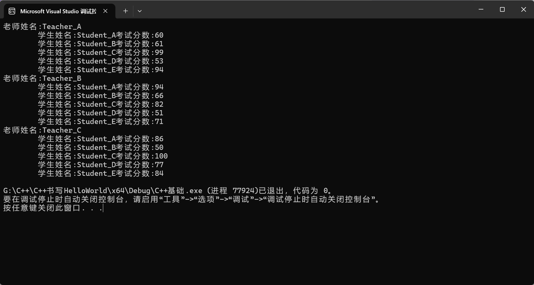Click Teacher_C's Student_E score 84 line

tap(101, 173)
